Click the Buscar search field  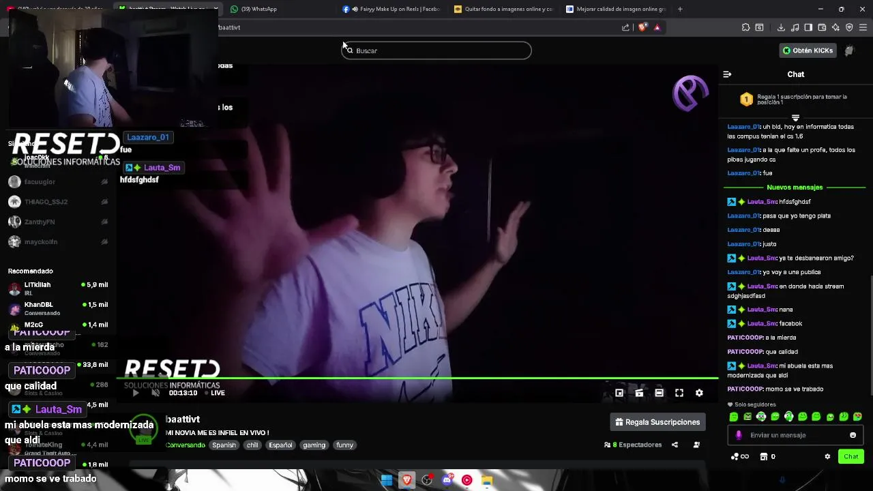point(436,50)
